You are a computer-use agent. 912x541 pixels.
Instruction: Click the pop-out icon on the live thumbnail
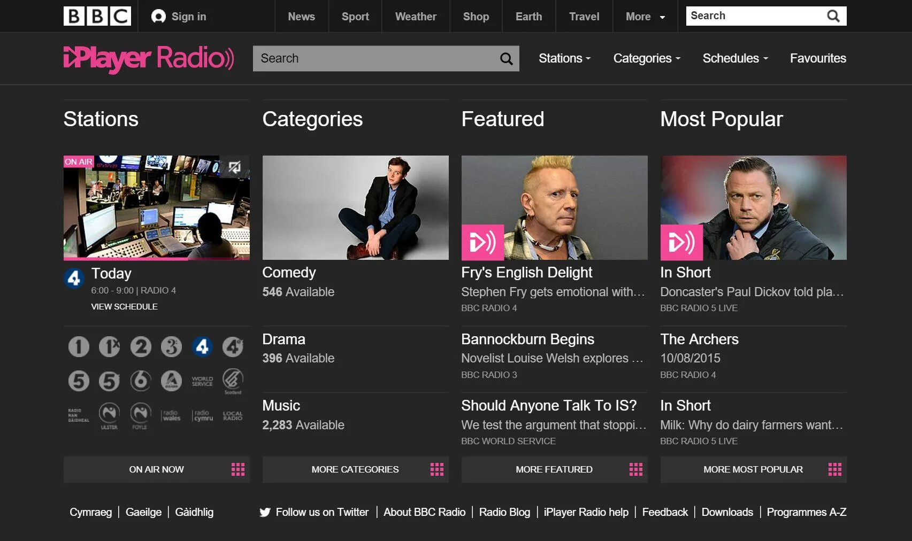coord(234,167)
